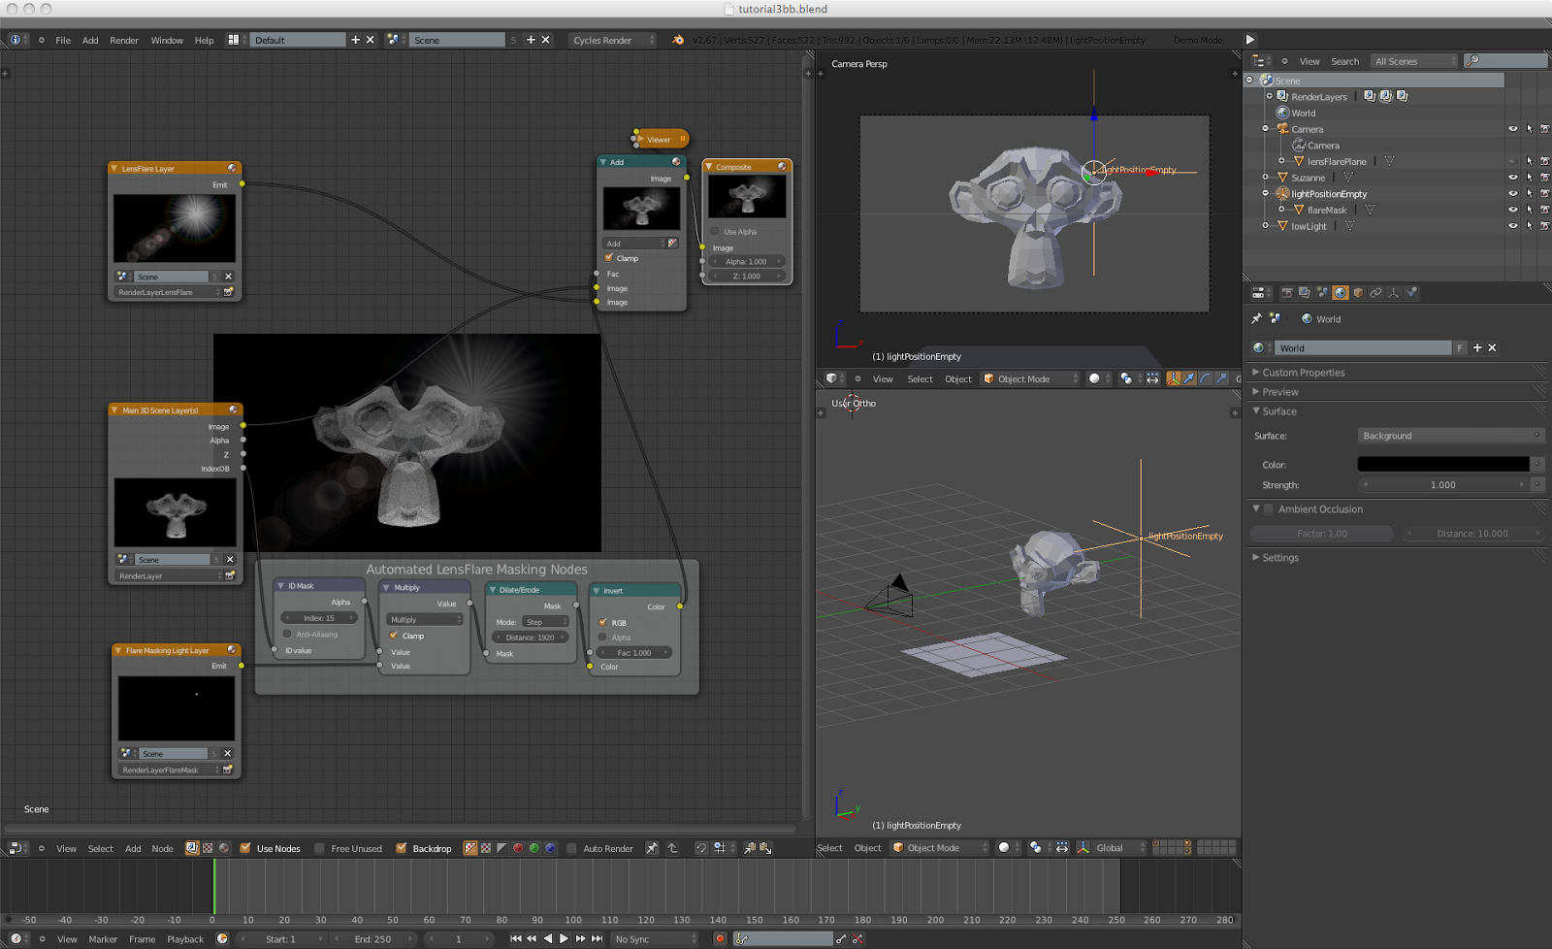Open the Render properties tab icon

[x=1287, y=293]
